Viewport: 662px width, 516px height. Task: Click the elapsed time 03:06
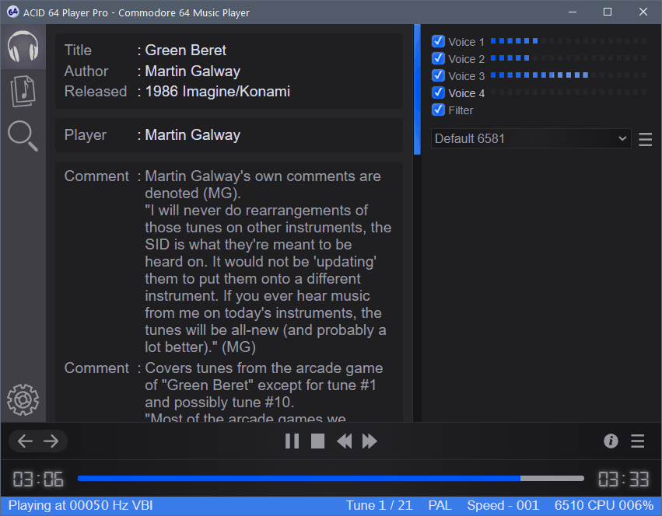(38, 479)
